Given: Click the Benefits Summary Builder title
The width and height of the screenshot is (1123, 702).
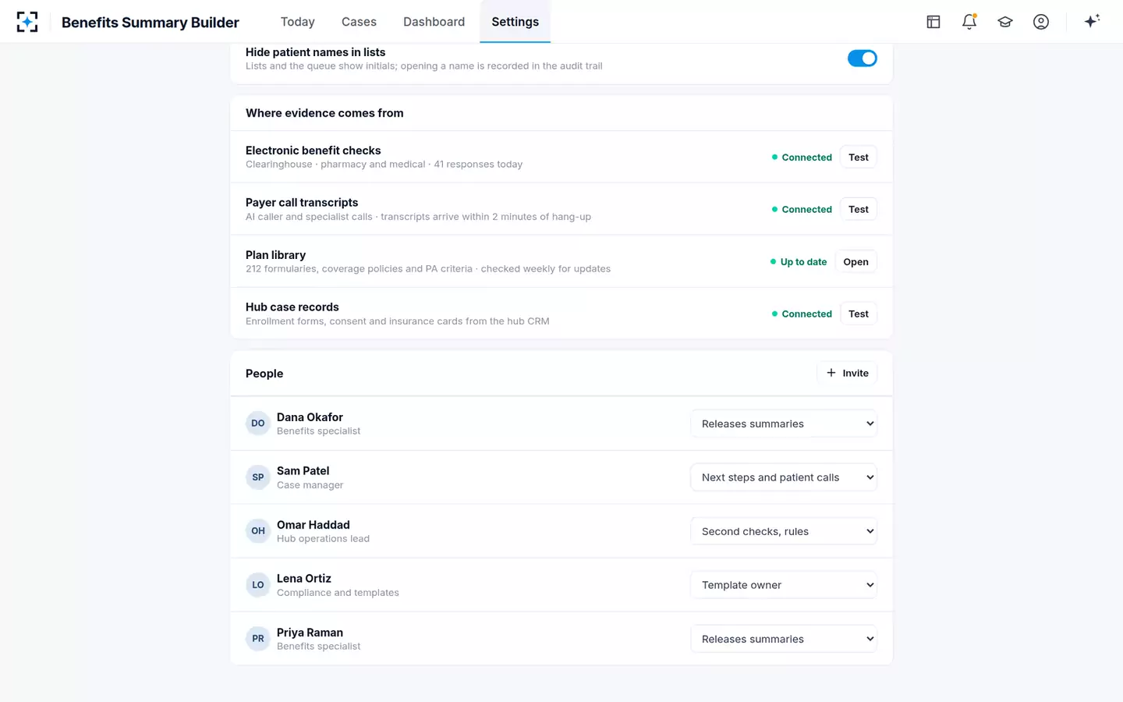Looking at the screenshot, I should point(151,23).
